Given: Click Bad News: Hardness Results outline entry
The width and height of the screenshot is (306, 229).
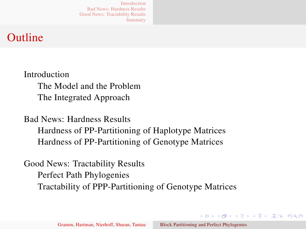Looking at the screenshot, I should [77, 119].
